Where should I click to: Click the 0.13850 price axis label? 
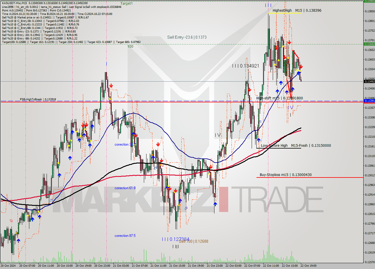[x=370, y=11]
